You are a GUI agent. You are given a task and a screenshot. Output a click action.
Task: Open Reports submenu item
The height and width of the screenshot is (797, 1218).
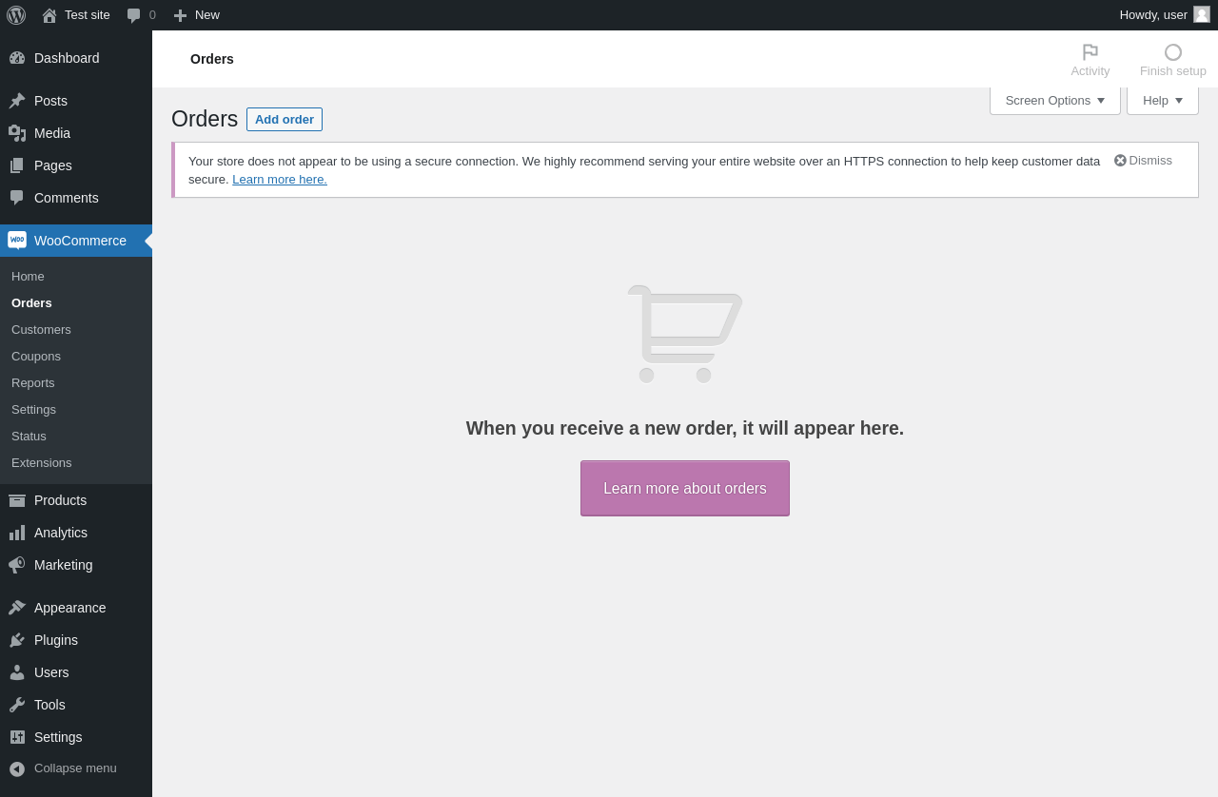[x=33, y=383]
